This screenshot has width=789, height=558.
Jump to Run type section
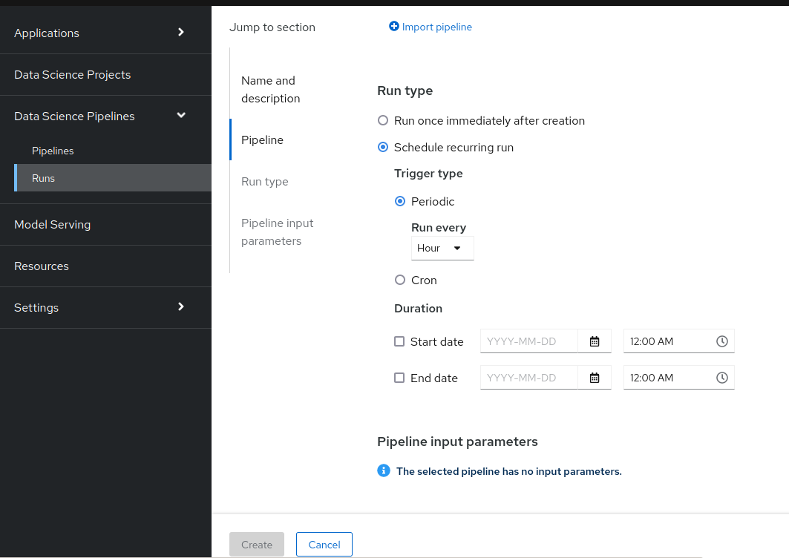coord(265,182)
